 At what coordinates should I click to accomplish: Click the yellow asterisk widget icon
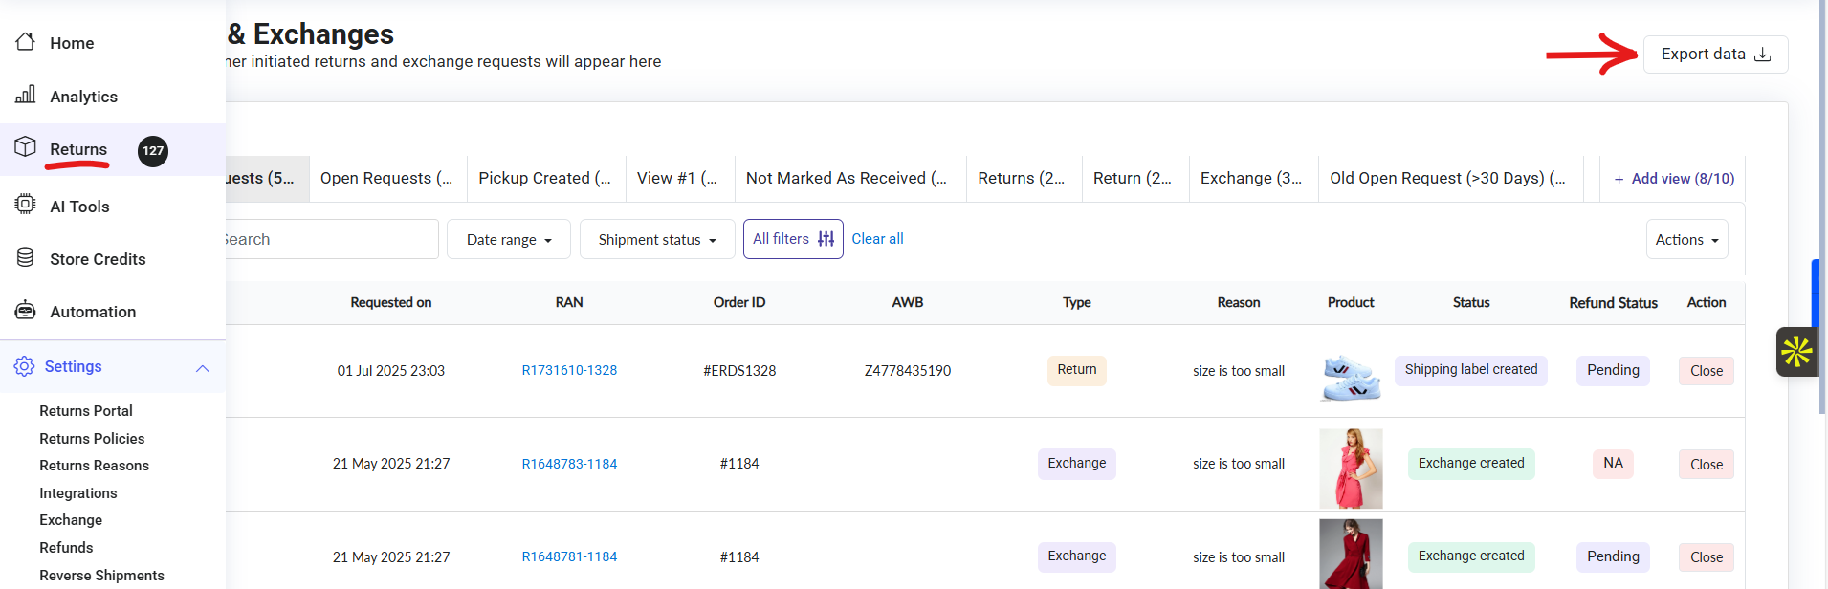[x=1796, y=352]
